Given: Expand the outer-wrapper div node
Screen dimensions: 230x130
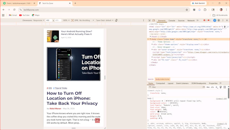Looking at the screenshot, I should tap(152, 50).
